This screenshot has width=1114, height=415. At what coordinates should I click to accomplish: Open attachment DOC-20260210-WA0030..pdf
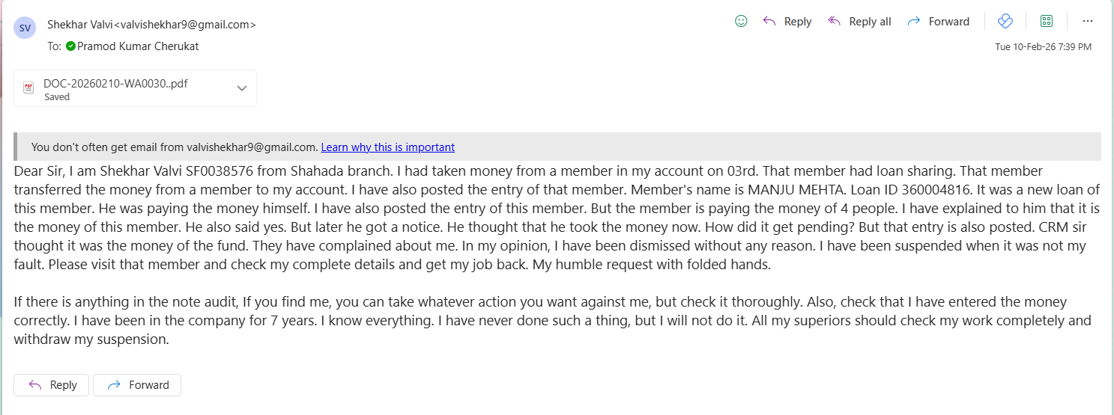[115, 84]
